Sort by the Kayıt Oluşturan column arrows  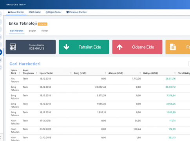click(37, 73)
